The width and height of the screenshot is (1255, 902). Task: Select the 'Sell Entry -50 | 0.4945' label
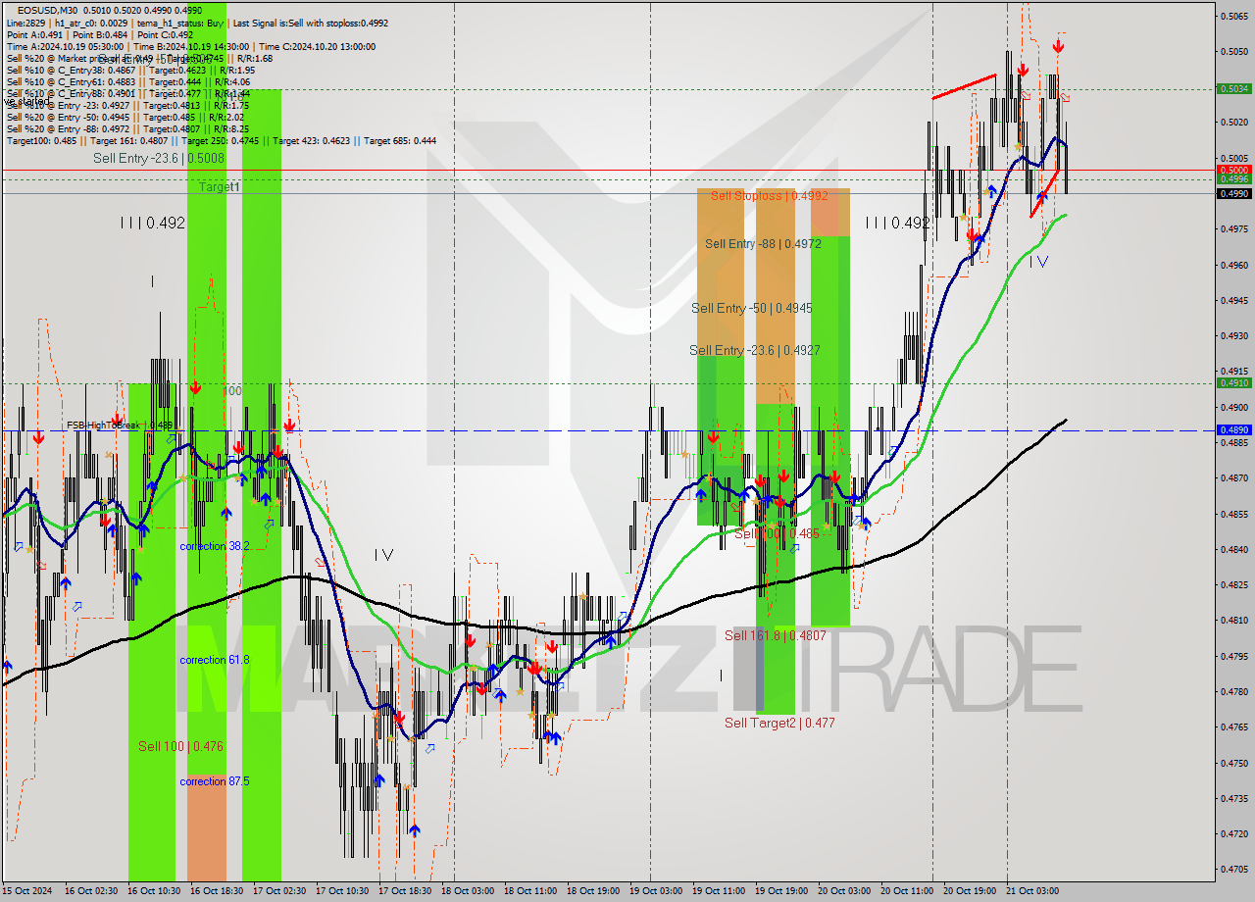[752, 308]
